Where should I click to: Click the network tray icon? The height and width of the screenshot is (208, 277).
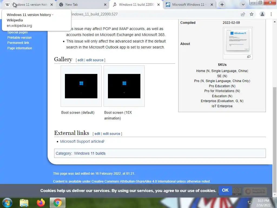coord(250,203)
